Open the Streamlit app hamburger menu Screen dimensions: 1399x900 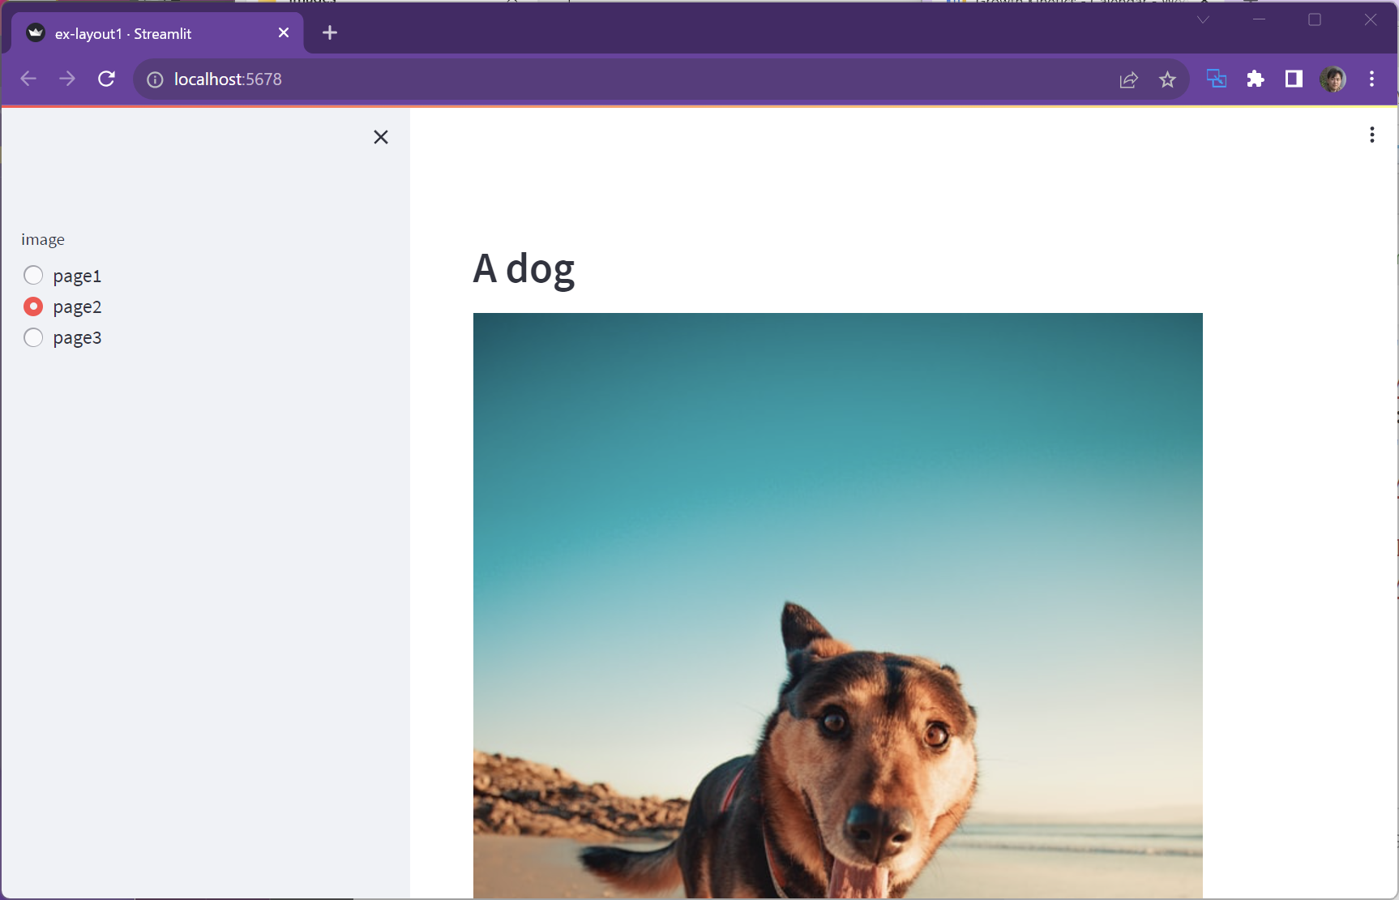click(1371, 135)
